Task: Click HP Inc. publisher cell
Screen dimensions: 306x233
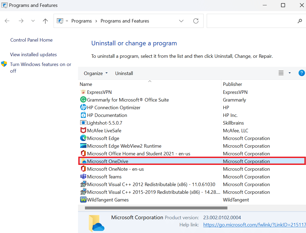Action: (230, 115)
